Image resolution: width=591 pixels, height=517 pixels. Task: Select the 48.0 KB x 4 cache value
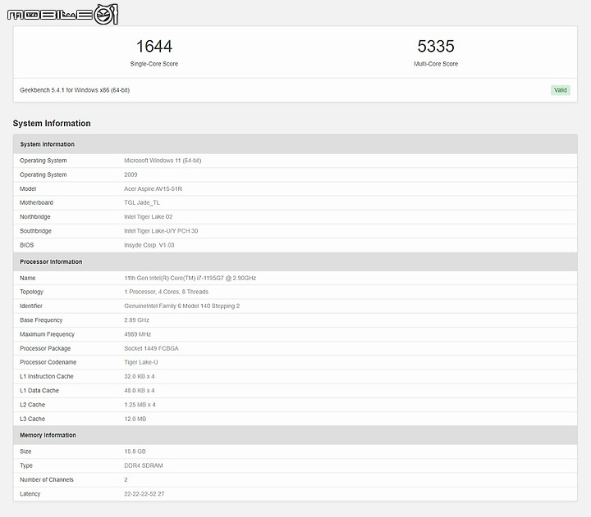tap(139, 391)
